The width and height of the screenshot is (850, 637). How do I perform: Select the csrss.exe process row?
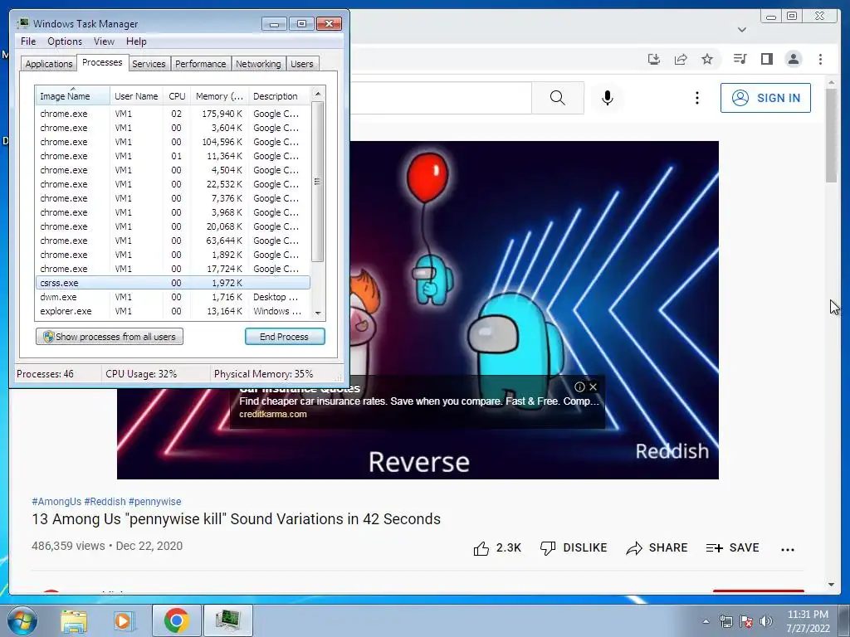173,283
